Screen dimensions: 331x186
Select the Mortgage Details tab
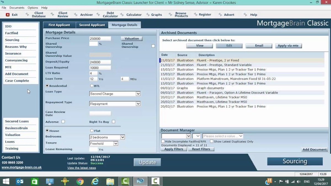click(124, 25)
